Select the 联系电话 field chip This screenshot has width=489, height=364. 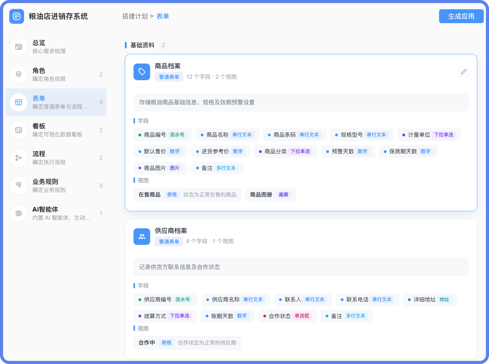point(368,300)
